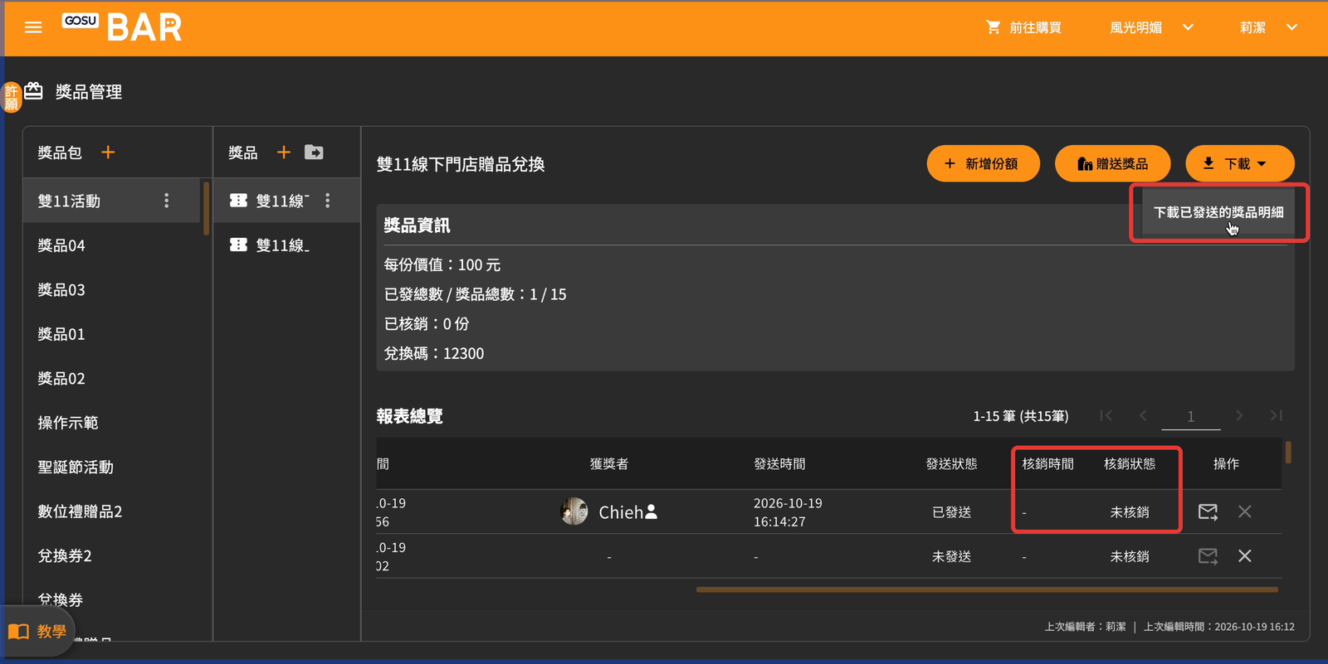This screenshot has height=664, width=1328.
Task: Open options menu for 雙11活動 package
Action: (167, 201)
